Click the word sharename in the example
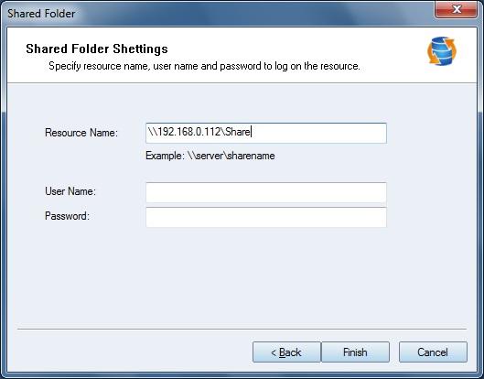The width and height of the screenshot is (484, 379). pos(251,156)
